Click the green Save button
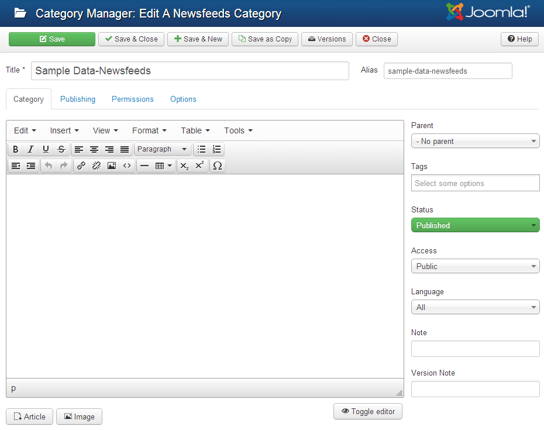Screen dimensions: 544x430 coord(52,39)
